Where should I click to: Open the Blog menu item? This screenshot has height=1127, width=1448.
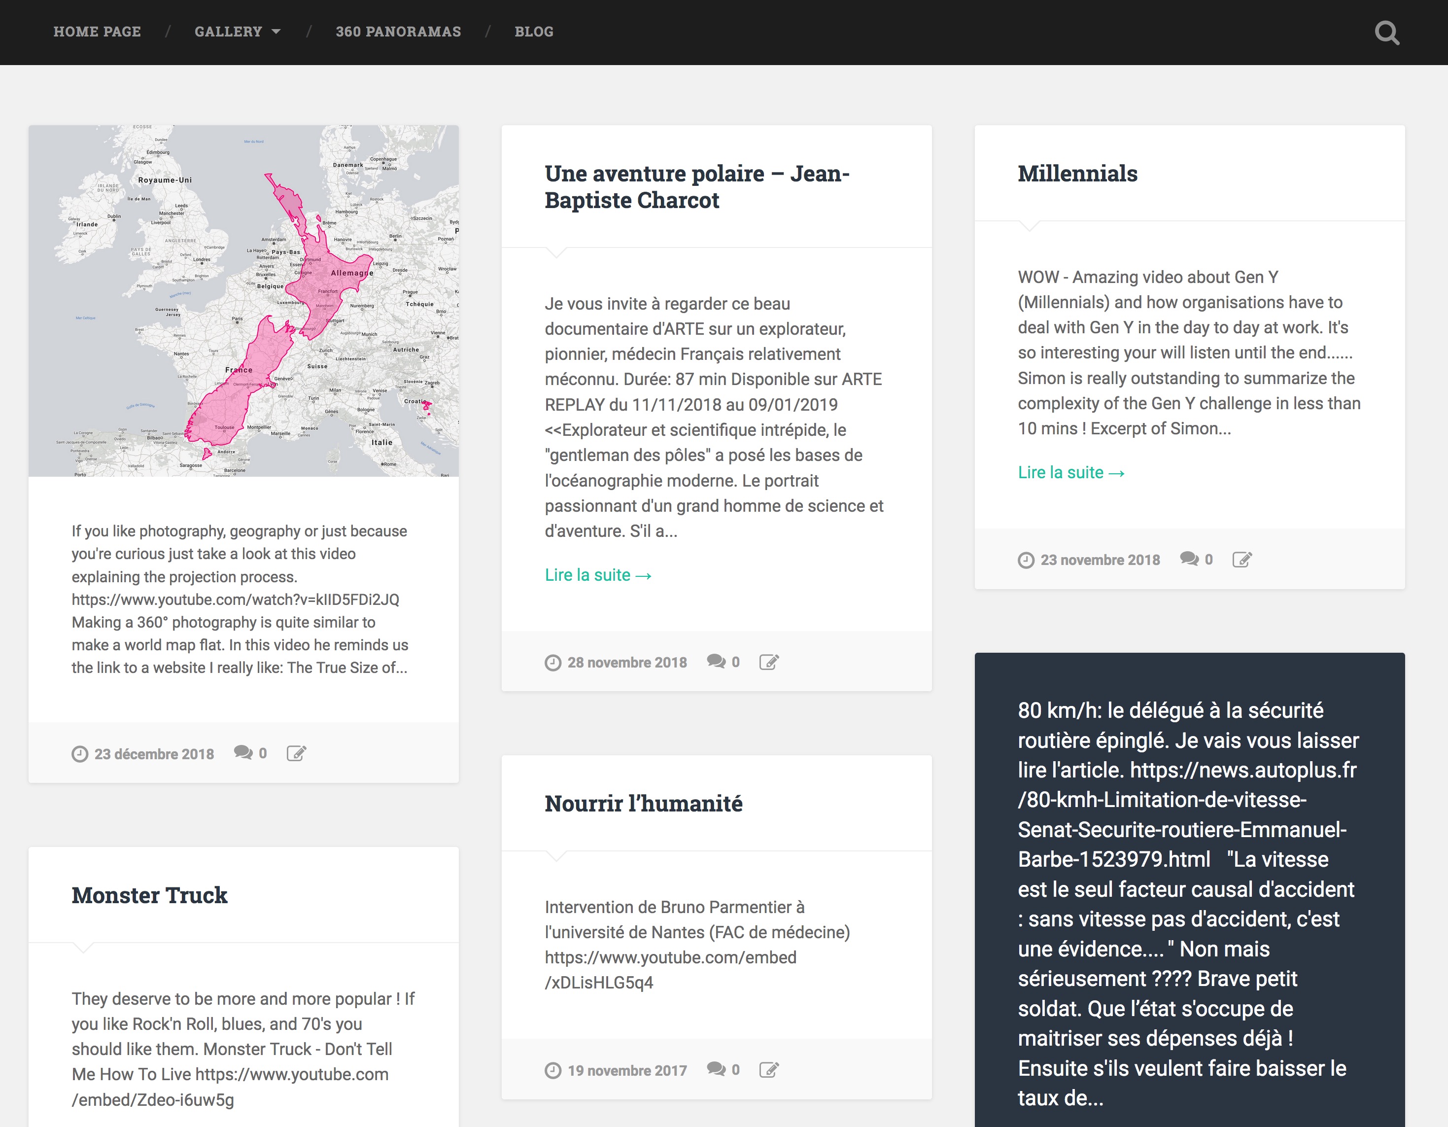tap(534, 32)
